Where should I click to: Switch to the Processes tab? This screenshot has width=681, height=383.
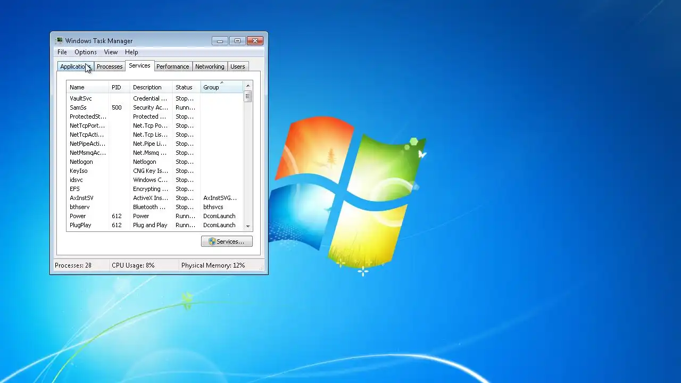click(110, 66)
